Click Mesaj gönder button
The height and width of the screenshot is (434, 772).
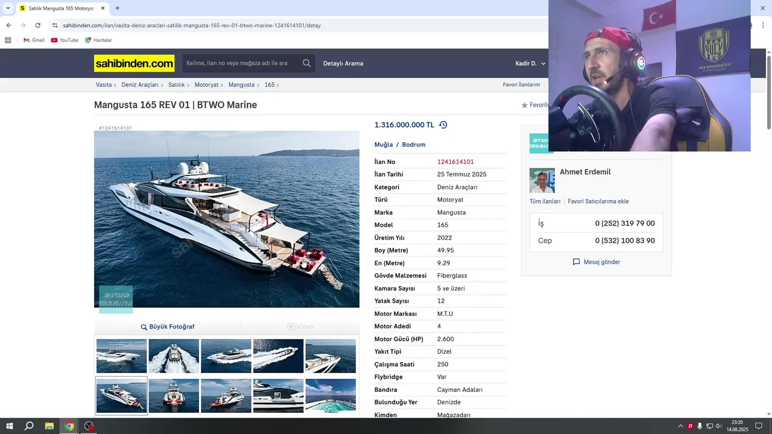click(x=596, y=262)
